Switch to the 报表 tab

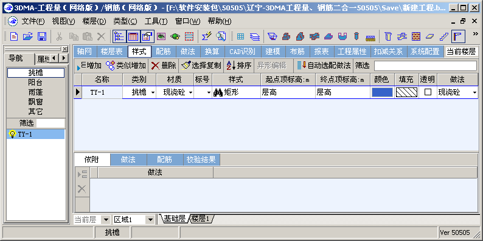tap(322, 52)
